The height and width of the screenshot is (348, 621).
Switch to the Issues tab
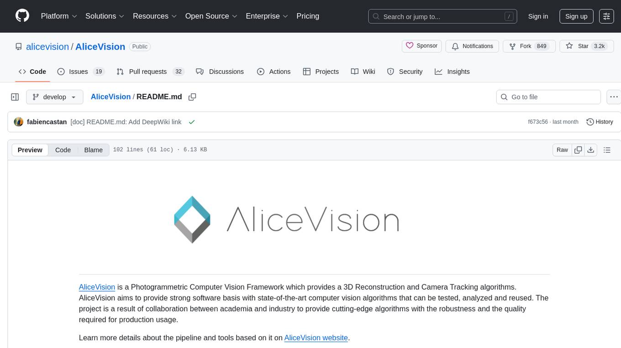tap(81, 72)
